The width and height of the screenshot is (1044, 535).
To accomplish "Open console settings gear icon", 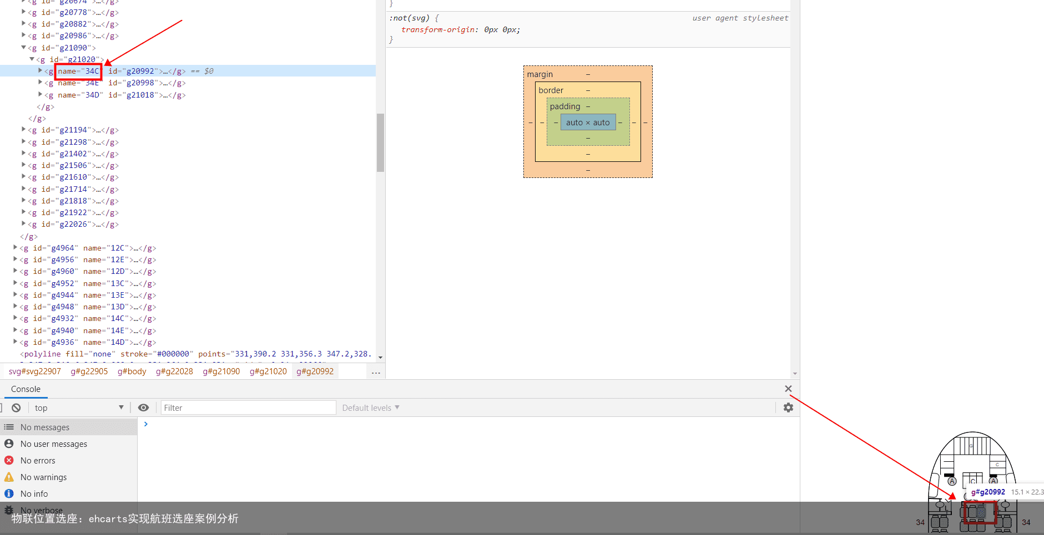I will 788,407.
